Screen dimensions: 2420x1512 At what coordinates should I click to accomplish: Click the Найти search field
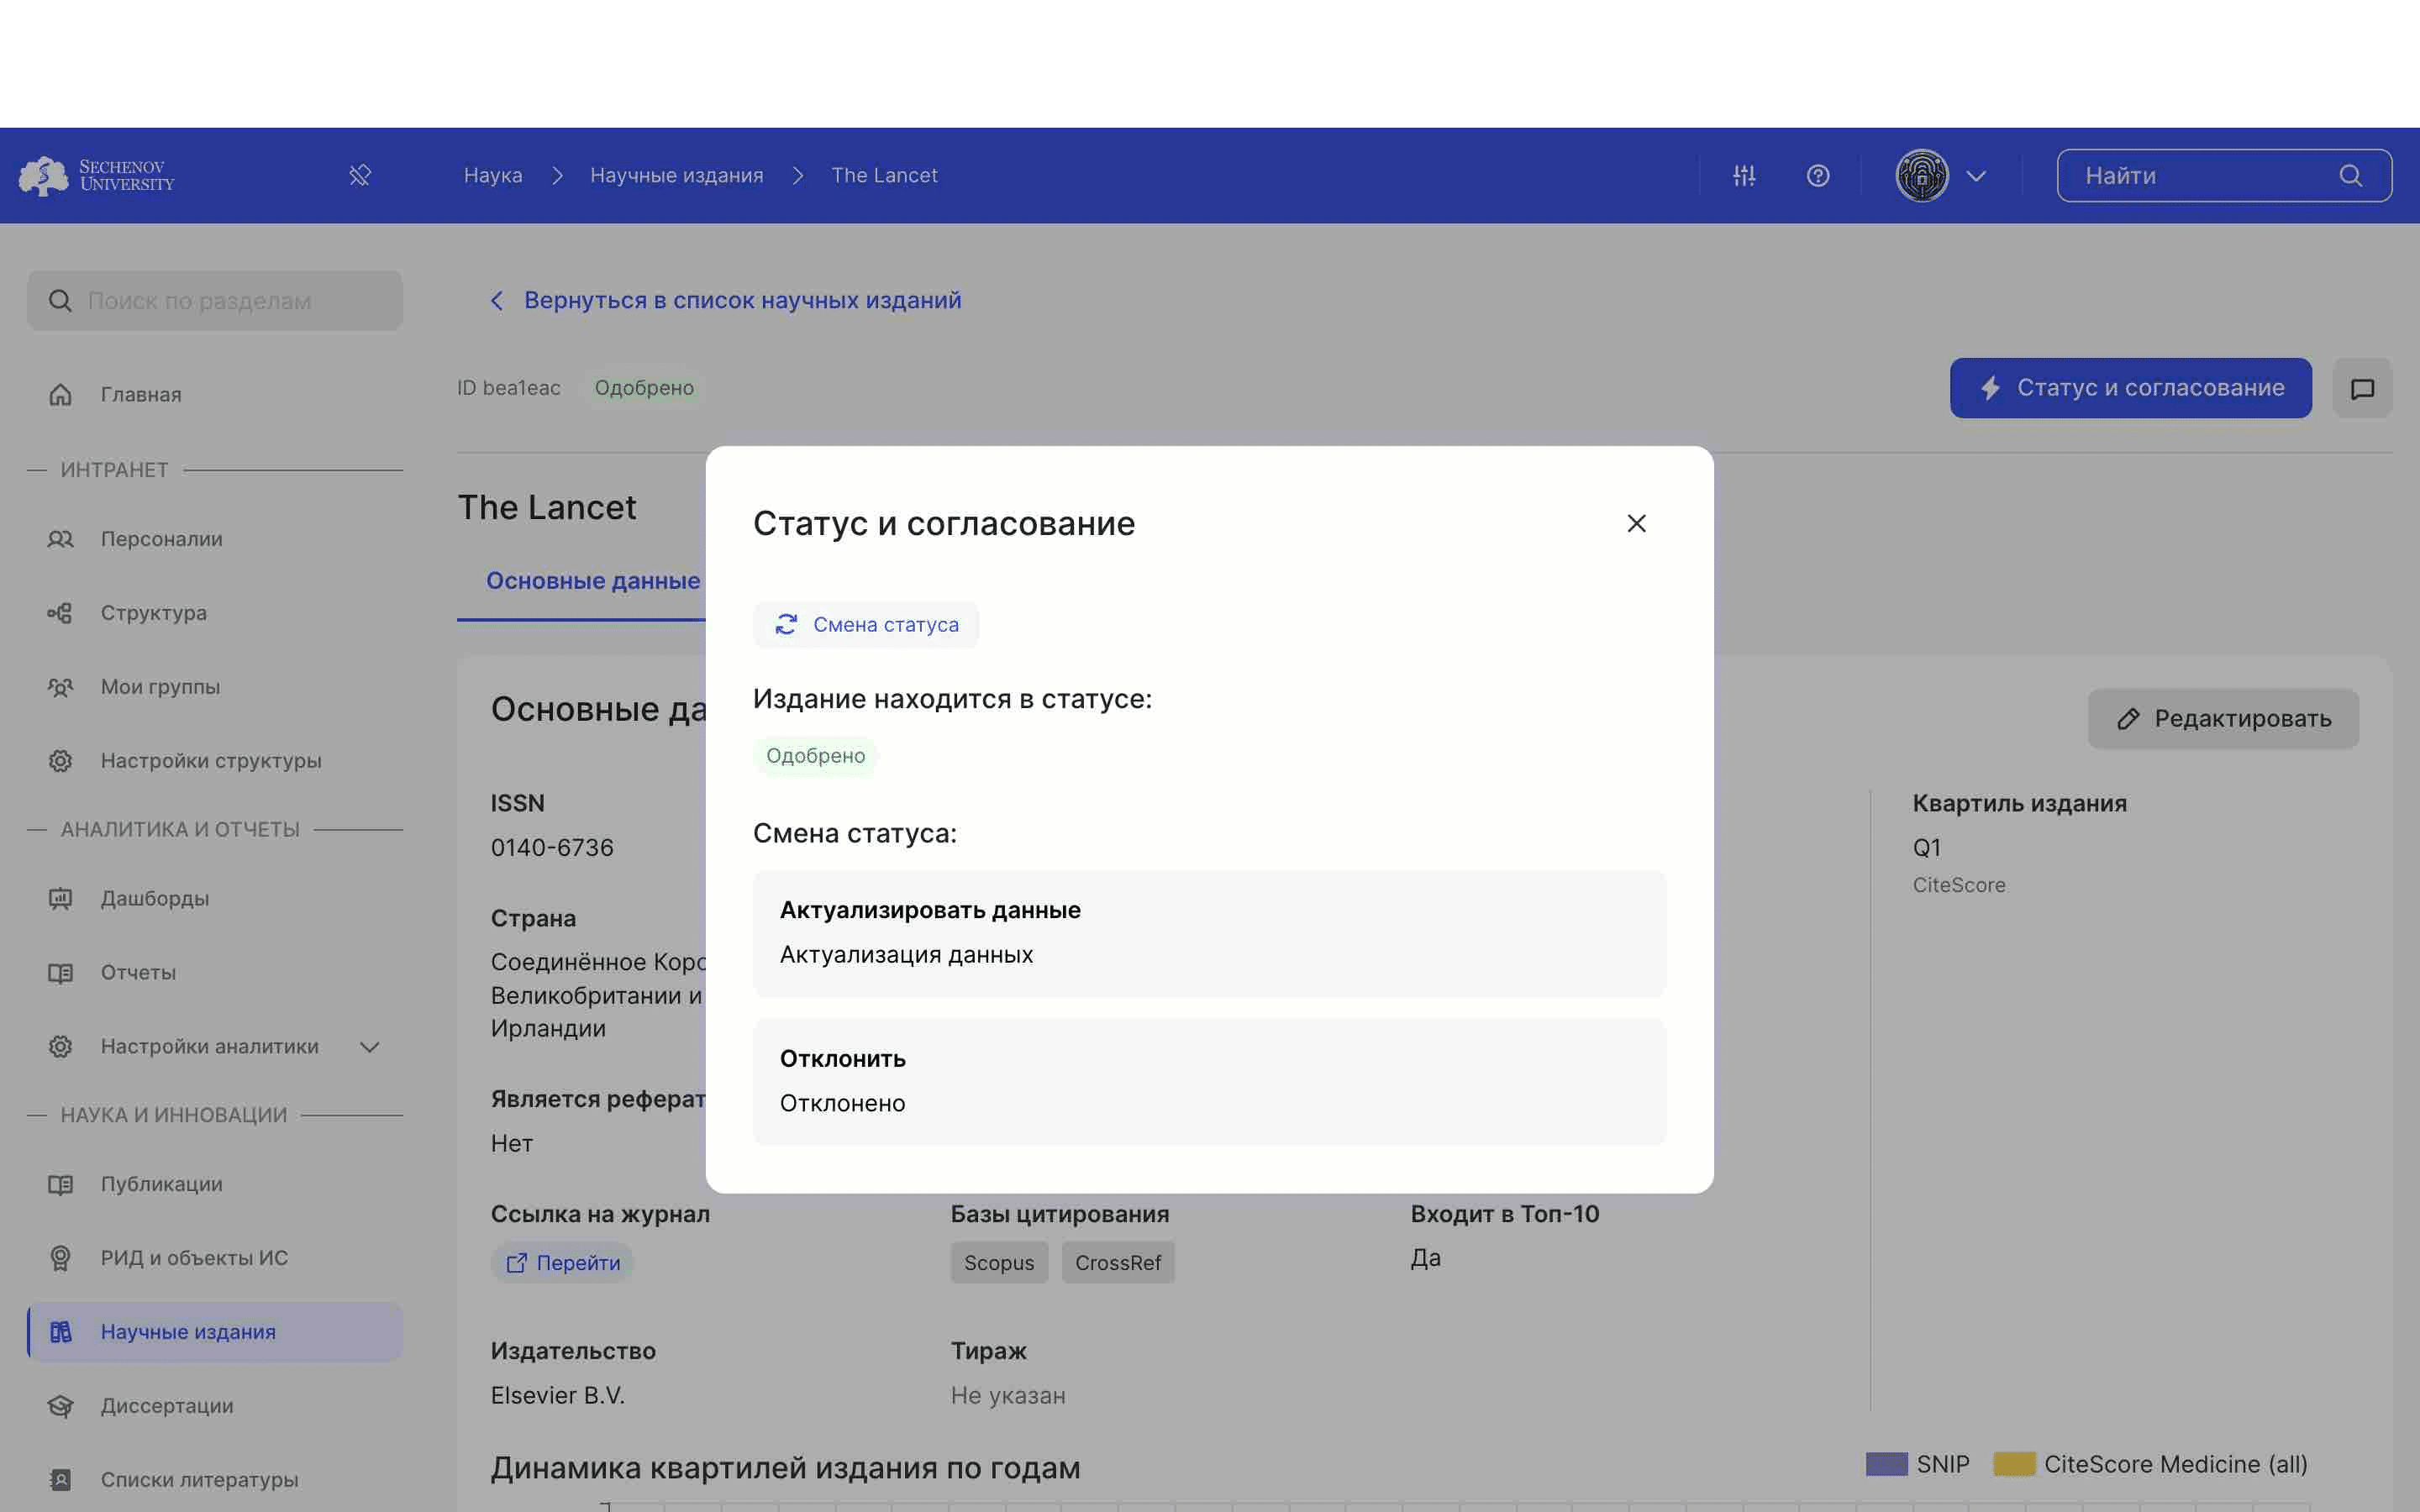[2224, 176]
